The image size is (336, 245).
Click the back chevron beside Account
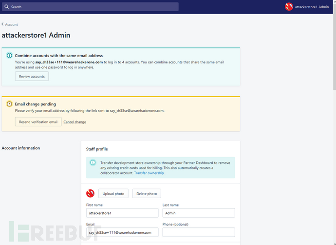[x=2, y=24]
